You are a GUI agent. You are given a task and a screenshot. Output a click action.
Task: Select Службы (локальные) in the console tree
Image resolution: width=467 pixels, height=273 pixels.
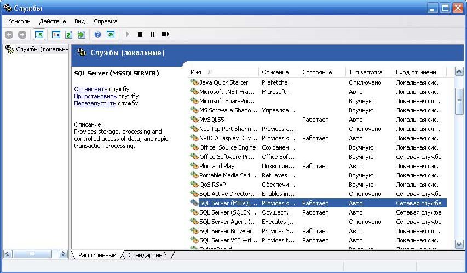click(36, 49)
